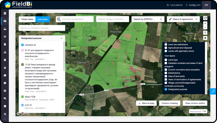The image size is (217, 123).
Task: Open the Choose subdivision field
Action: (77, 19)
